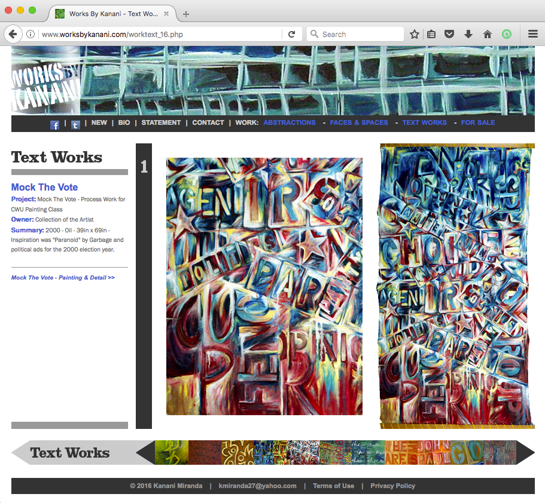Open the Terms of Use page

point(333,486)
